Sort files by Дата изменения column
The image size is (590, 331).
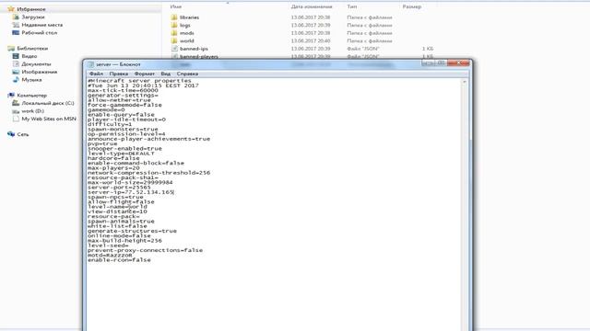coord(312,6)
